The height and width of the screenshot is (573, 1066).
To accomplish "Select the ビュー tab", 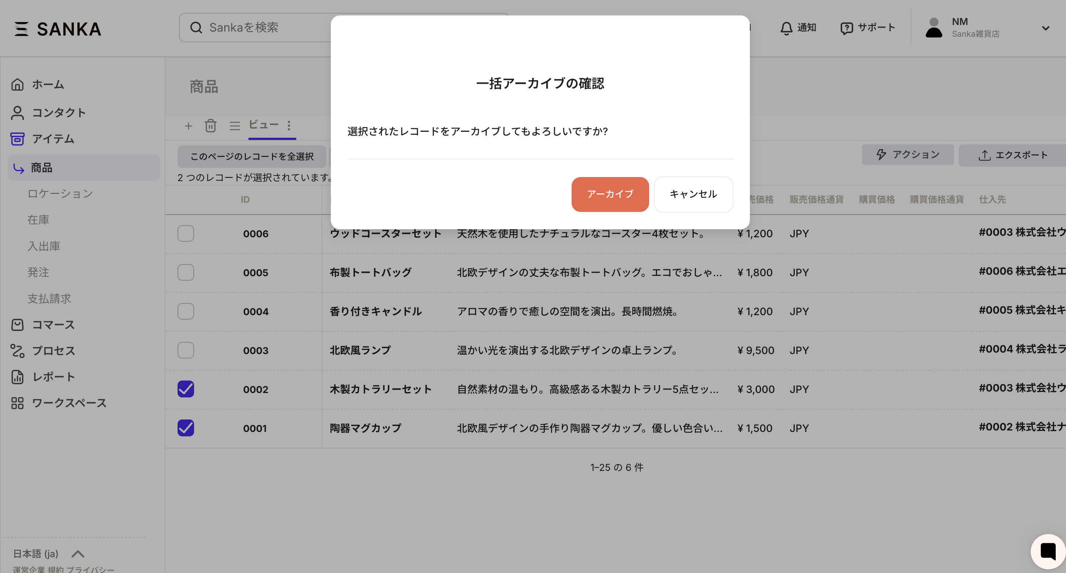I will pyautogui.click(x=264, y=125).
